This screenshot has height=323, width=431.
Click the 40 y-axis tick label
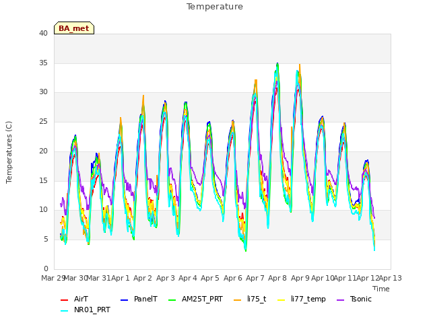coord(43,34)
